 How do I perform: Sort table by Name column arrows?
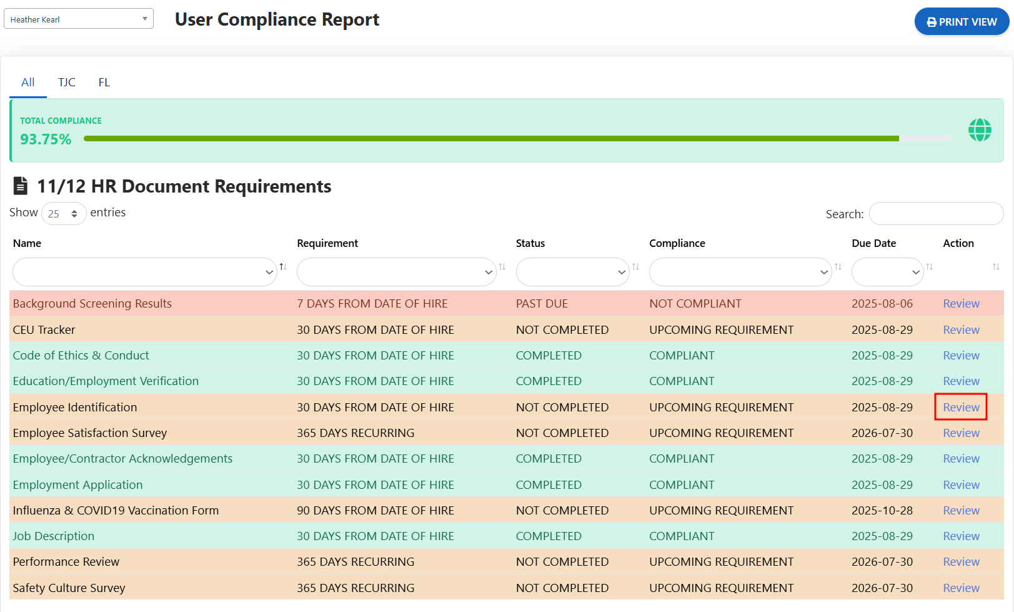point(283,267)
